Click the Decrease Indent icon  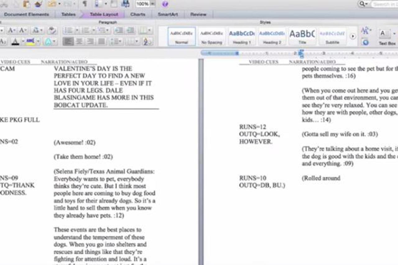pos(118,30)
